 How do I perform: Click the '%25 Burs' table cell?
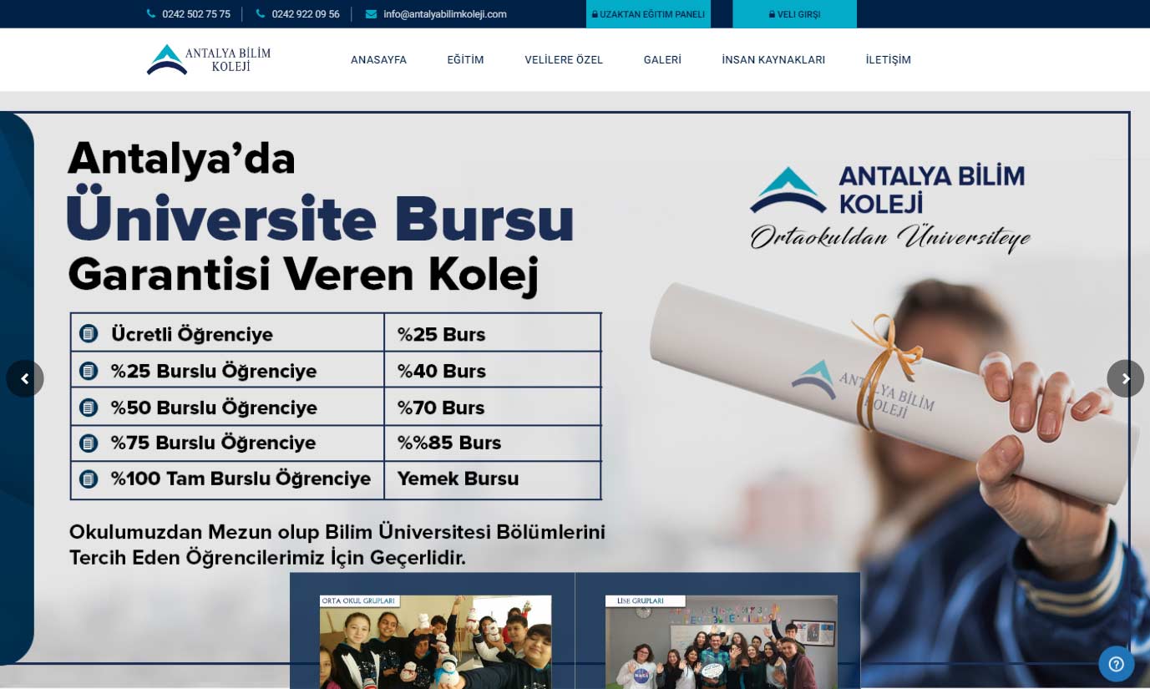coord(493,333)
